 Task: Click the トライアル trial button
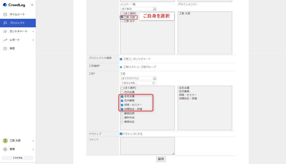tap(18, 158)
